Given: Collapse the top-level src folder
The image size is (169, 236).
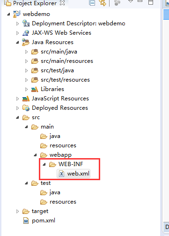Looking at the screenshot, I should point(17,117).
